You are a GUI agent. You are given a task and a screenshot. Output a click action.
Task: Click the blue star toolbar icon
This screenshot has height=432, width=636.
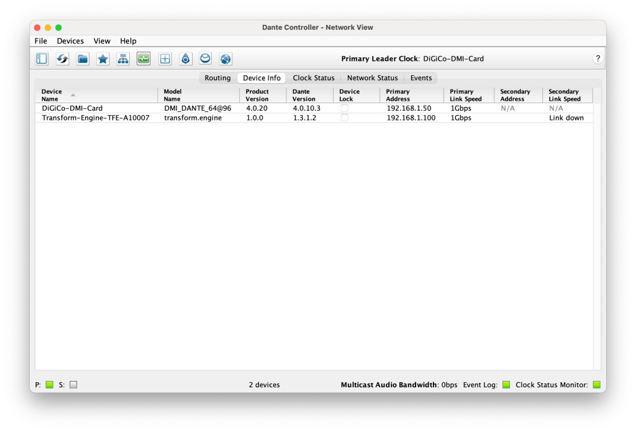pos(103,59)
